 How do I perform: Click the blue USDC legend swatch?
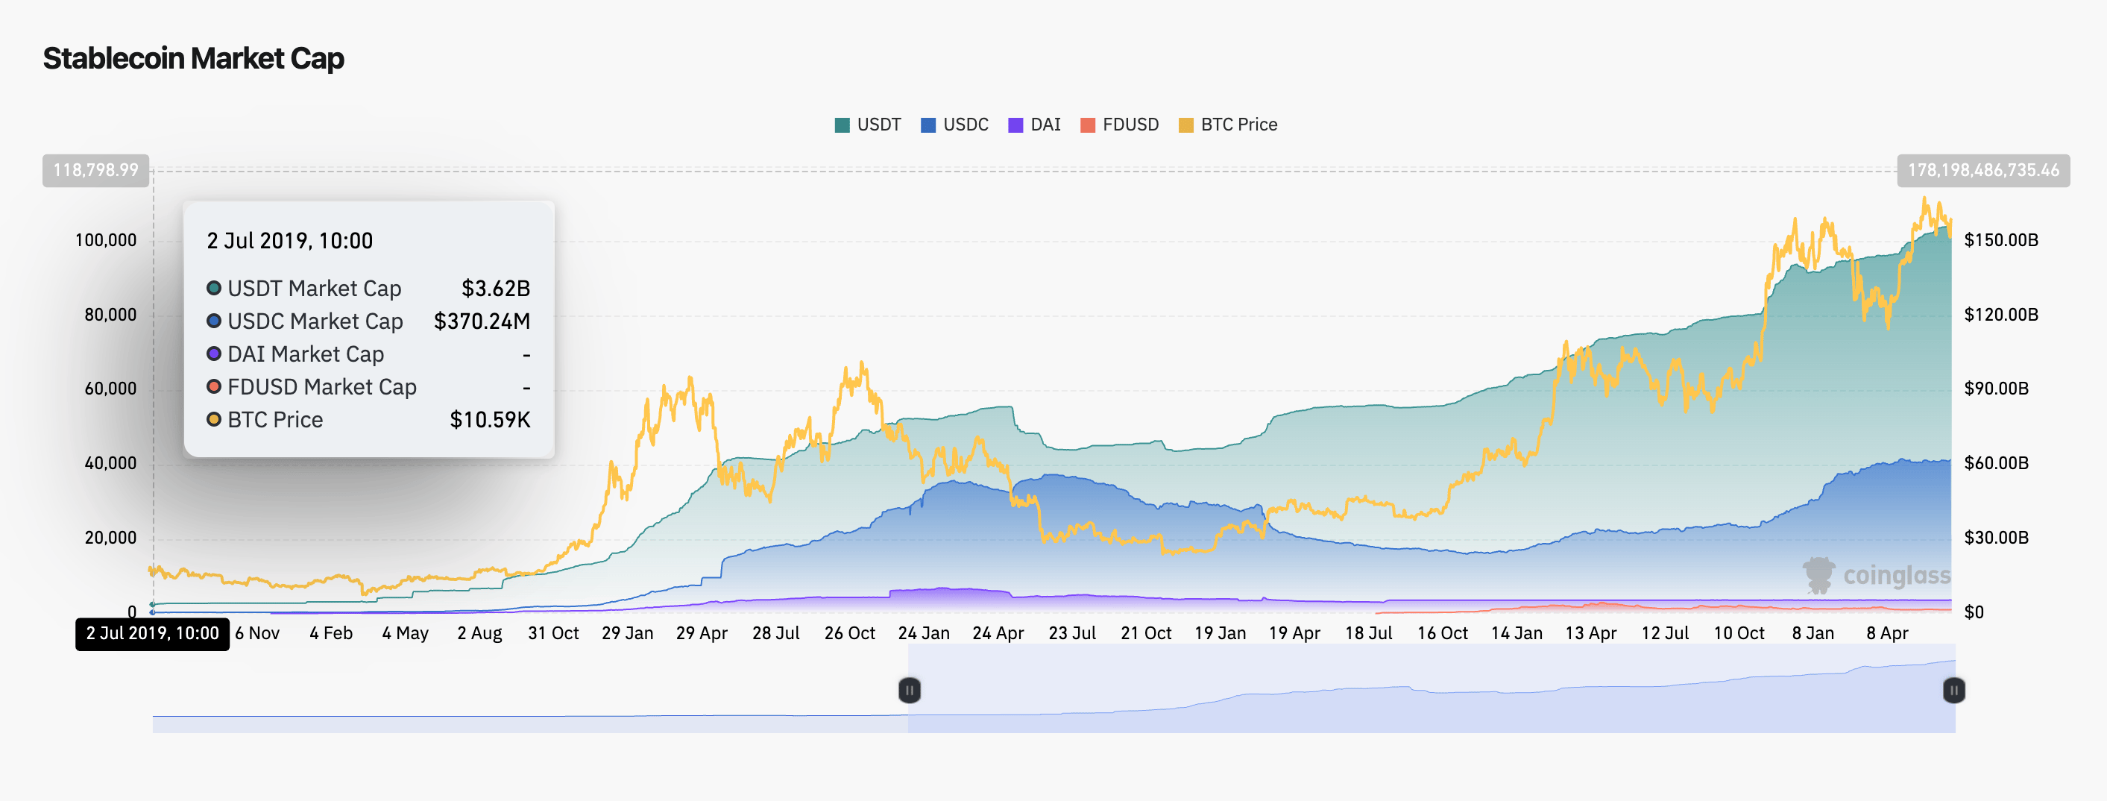tap(927, 125)
